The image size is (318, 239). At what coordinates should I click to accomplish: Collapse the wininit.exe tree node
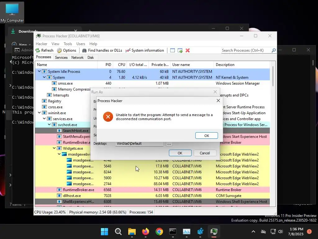pos(39,113)
